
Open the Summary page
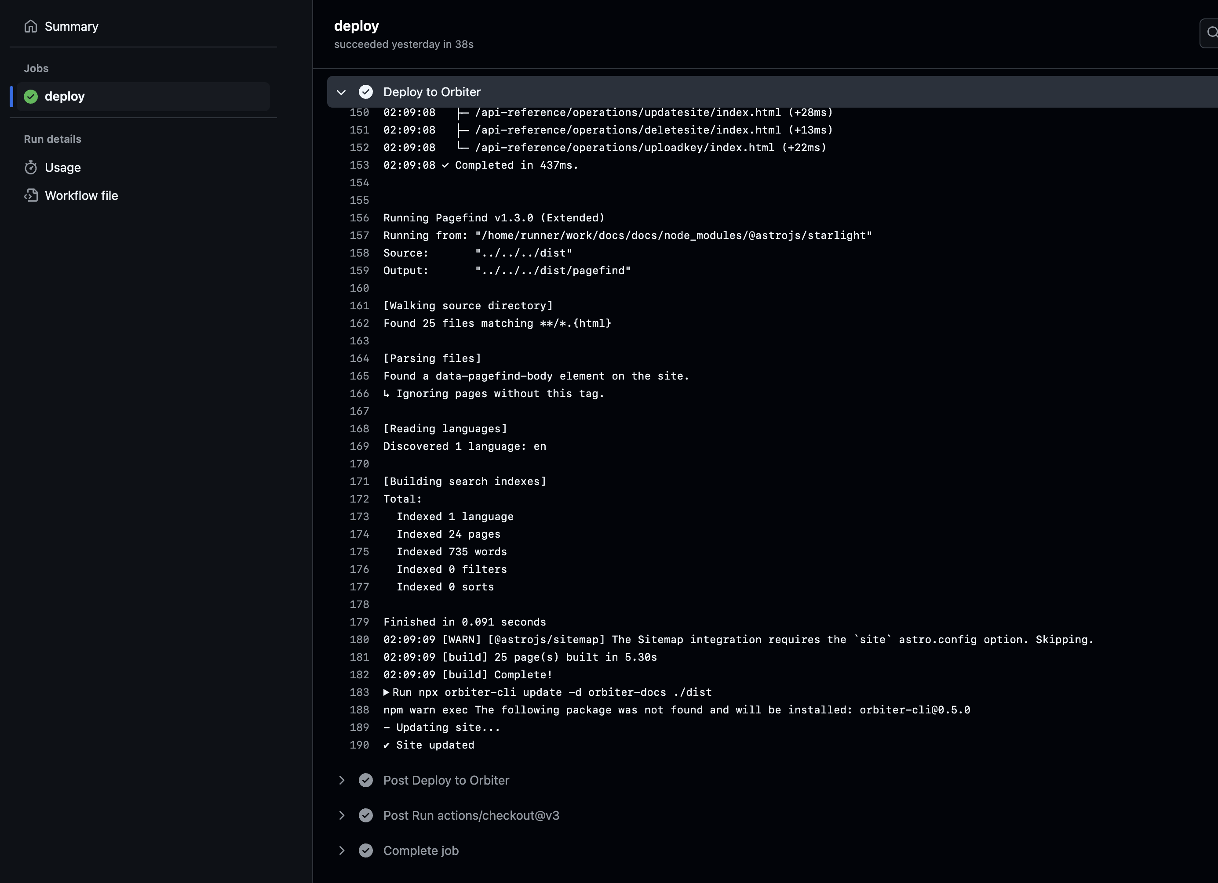click(x=71, y=26)
